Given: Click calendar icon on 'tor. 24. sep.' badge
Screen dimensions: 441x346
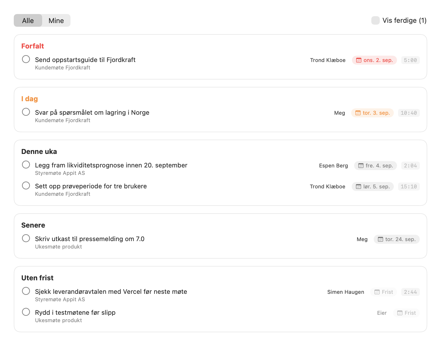Looking at the screenshot, I should [x=380, y=239].
